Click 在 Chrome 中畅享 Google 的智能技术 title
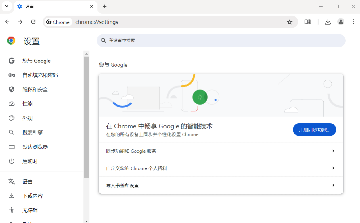Screen dimensions: 360x223 159,126
